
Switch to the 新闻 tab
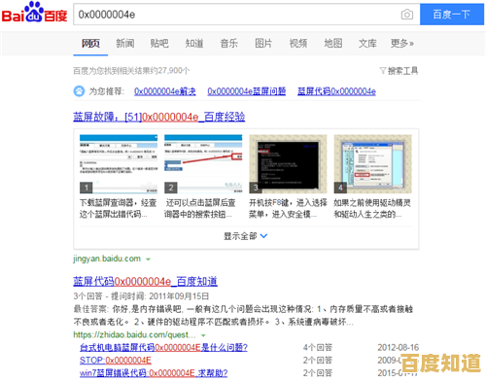125,43
